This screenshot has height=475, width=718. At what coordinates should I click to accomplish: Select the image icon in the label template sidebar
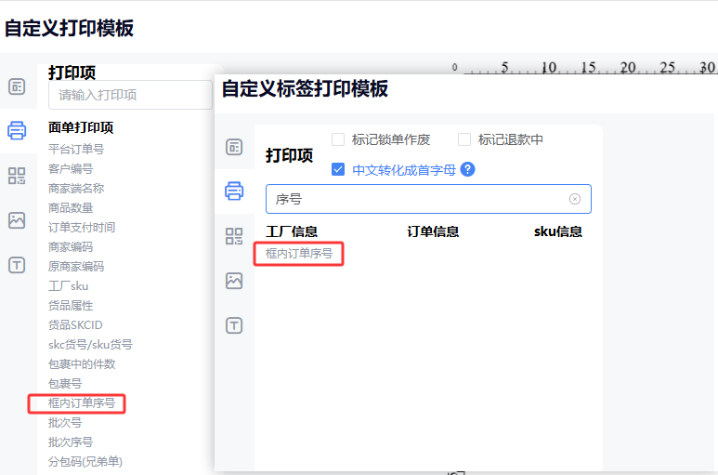click(x=234, y=281)
